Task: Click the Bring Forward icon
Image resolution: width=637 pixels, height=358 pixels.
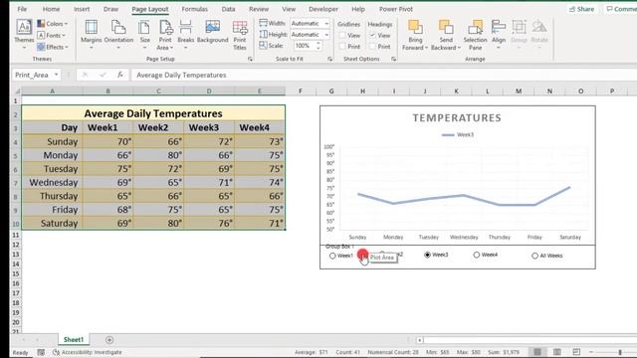Action: [x=415, y=28]
